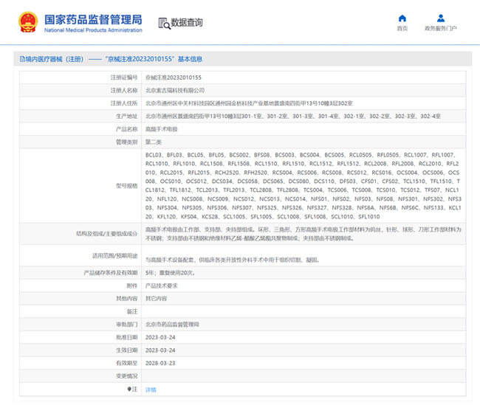
Task: Select the product name 高频手术电极 cell
Action: [162, 128]
